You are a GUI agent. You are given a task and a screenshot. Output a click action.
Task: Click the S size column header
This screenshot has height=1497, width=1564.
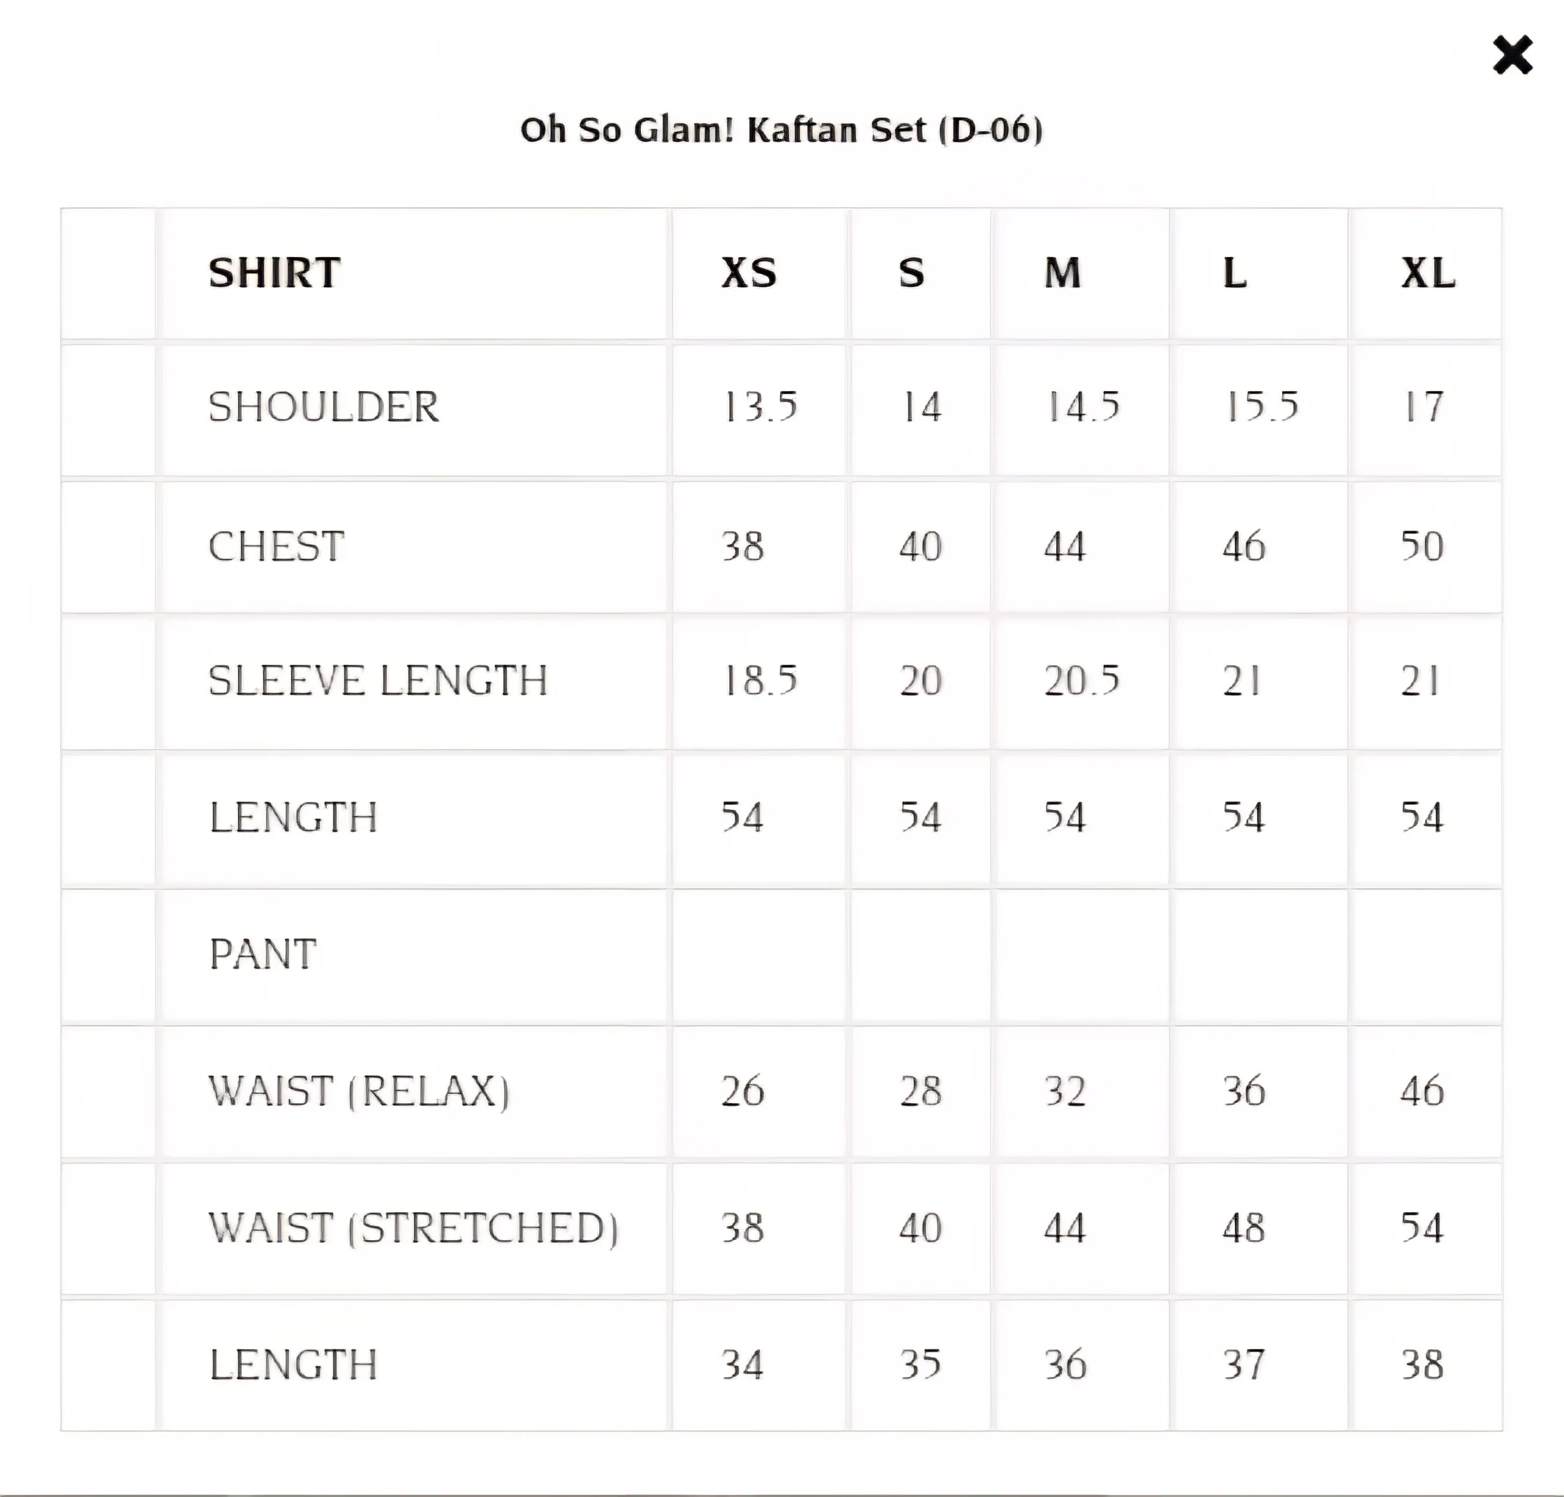pos(911,273)
